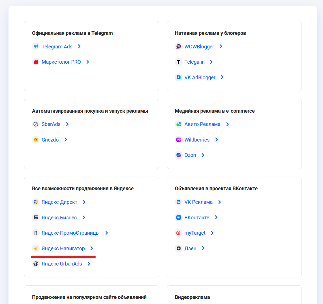The width and height of the screenshot is (323, 304).
Task: Click the Wildberries purple logo icon
Action: pos(178,140)
